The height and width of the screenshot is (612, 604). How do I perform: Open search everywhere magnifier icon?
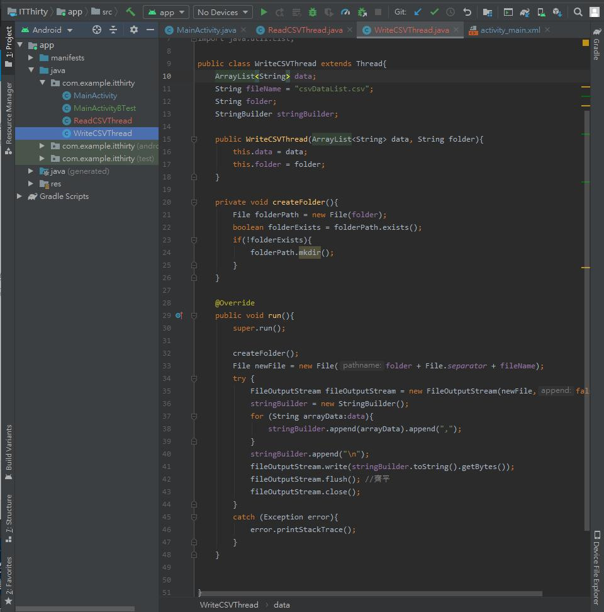(x=578, y=12)
